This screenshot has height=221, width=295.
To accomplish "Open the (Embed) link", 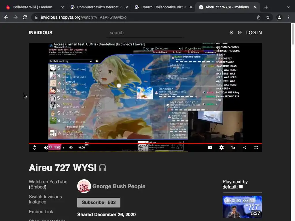I will click(x=37, y=187).
